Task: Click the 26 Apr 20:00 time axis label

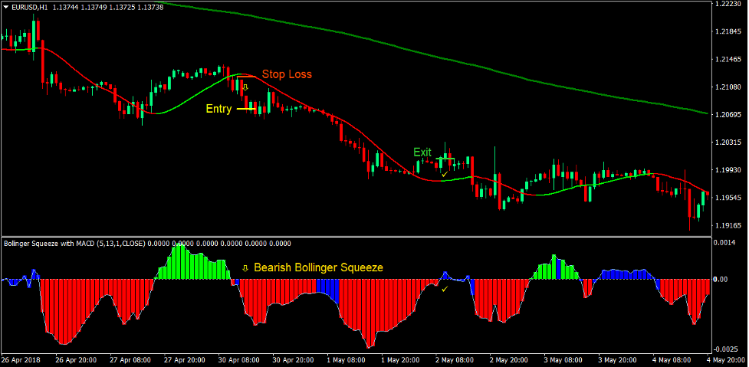Action: pyautogui.click(x=77, y=360)
